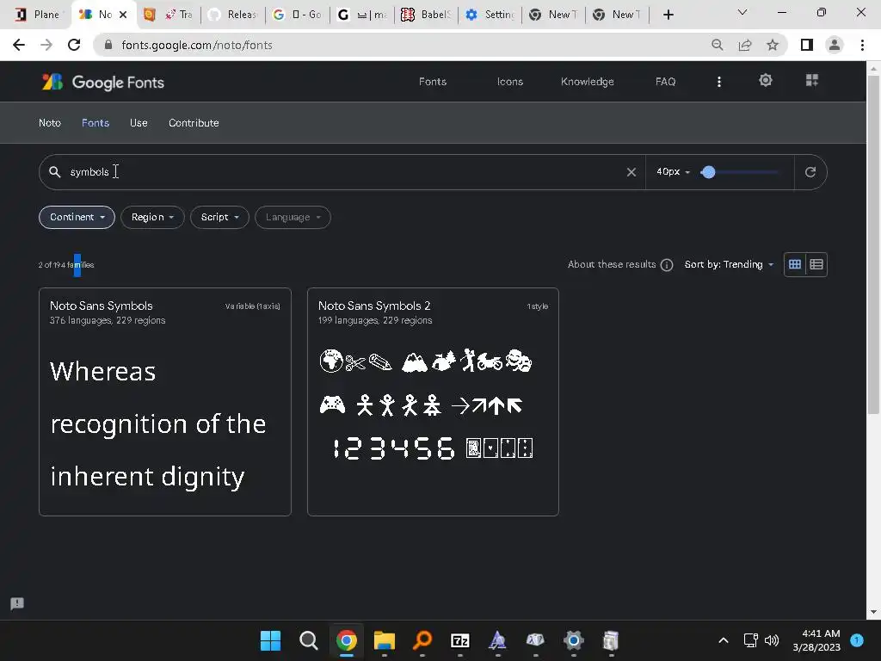Switch to list view layout
881x661 pixels.
coord(816,264)
